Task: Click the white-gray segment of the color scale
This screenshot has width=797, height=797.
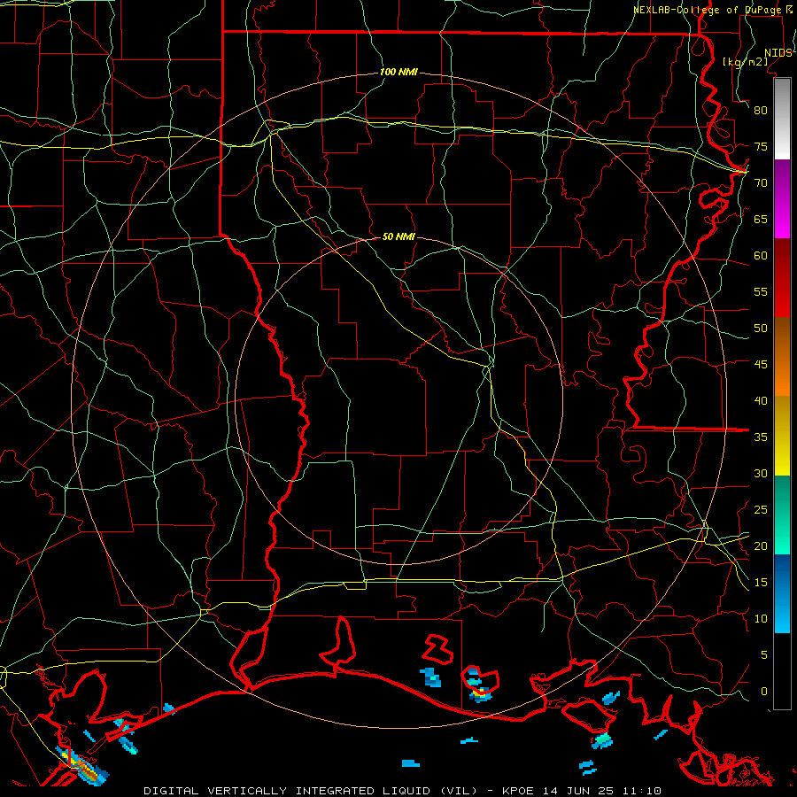Action: [782, 119]
